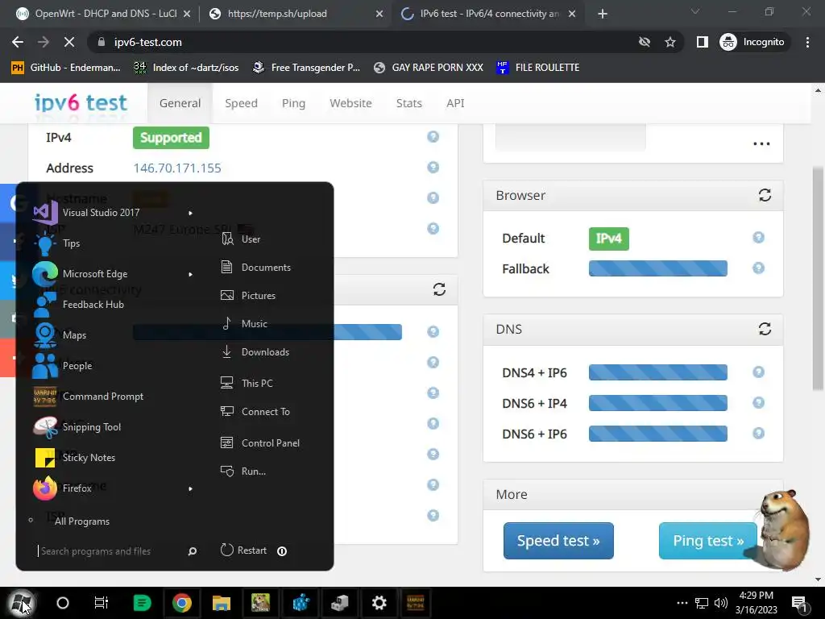Screen dimensions: 825x619
Task: Open the Stats tab
Action: (x=408, y=103)
